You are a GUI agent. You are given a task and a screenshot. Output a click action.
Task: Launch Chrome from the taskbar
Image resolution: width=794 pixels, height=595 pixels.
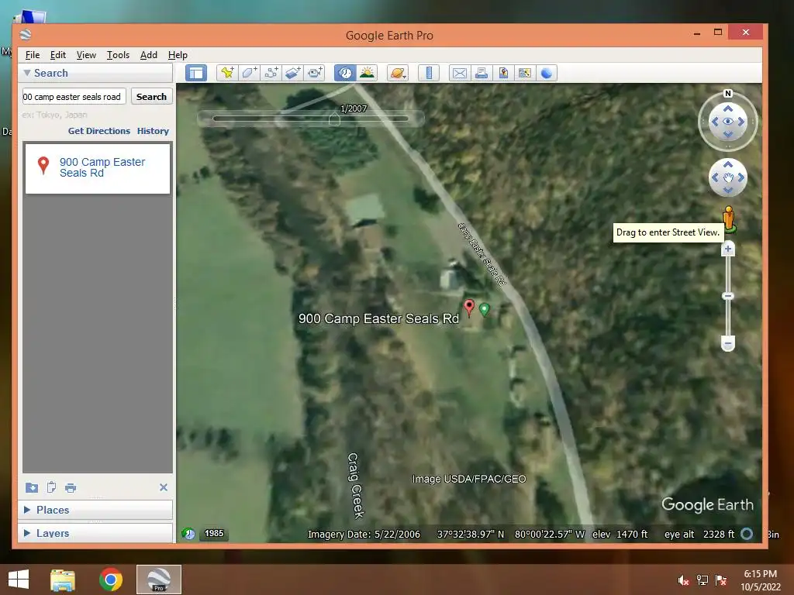tap(110, 580)
